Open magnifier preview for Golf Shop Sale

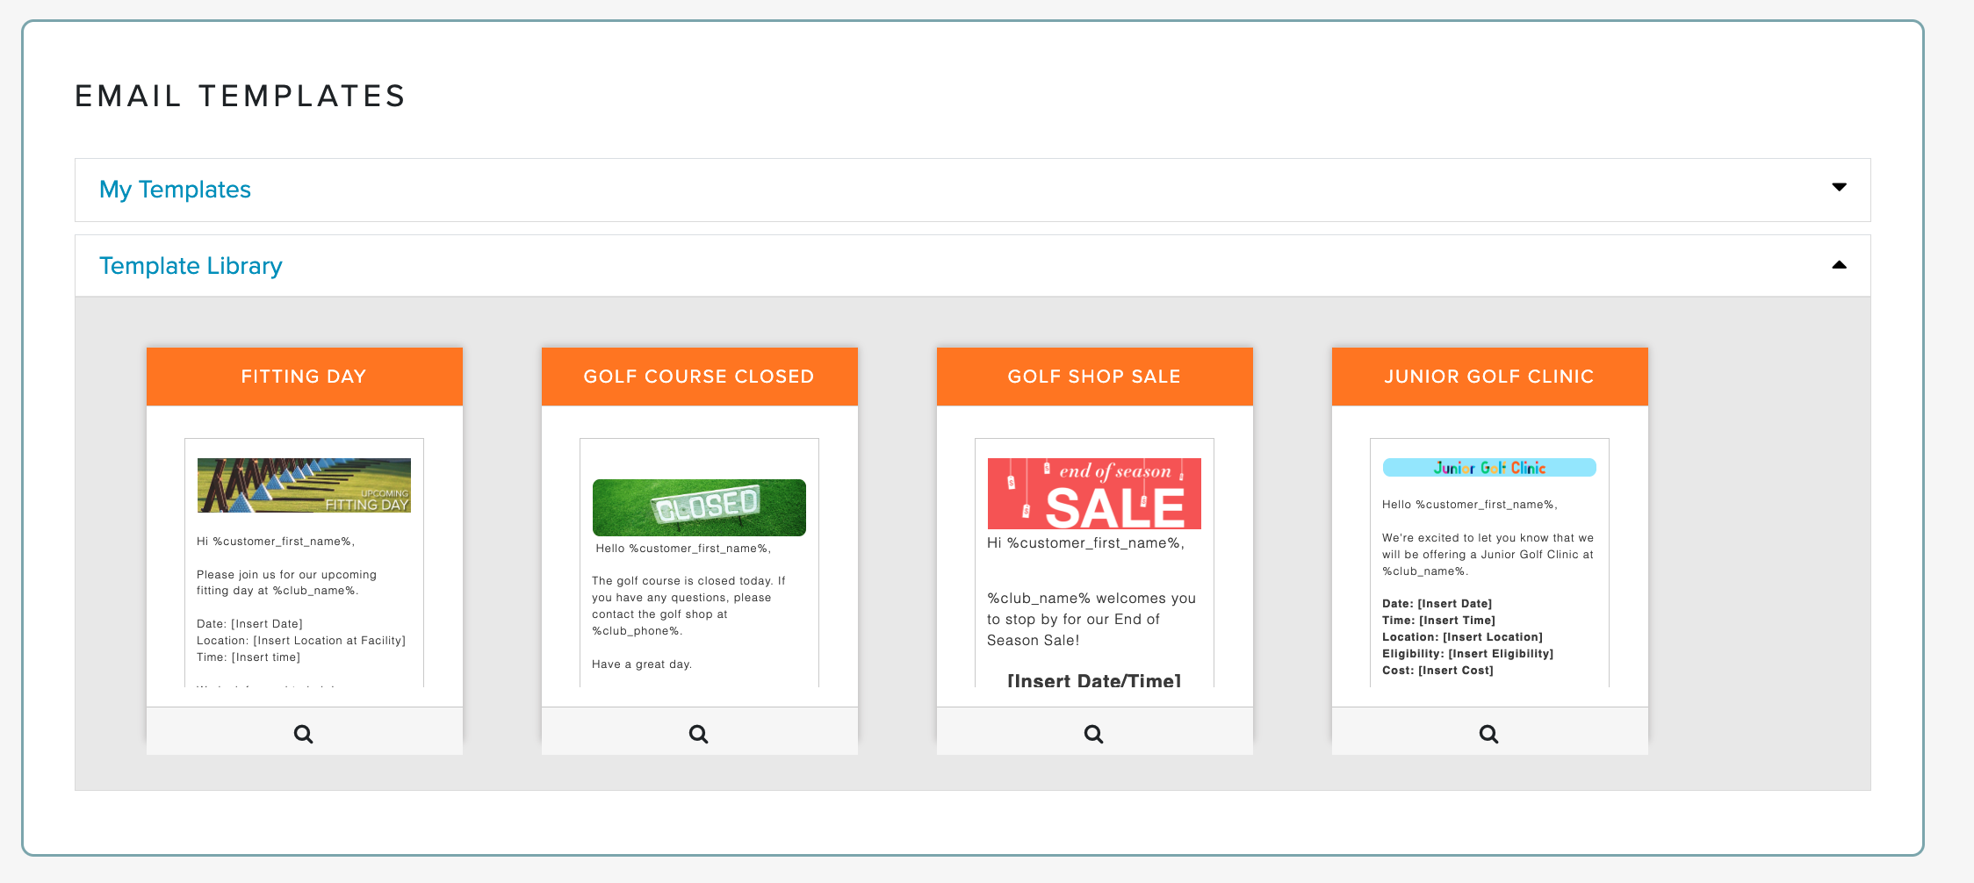(x=1094, y=734)
